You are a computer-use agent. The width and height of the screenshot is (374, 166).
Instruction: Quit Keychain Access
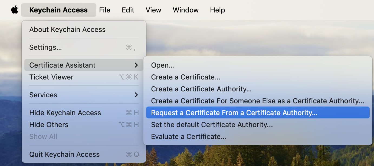64,154
